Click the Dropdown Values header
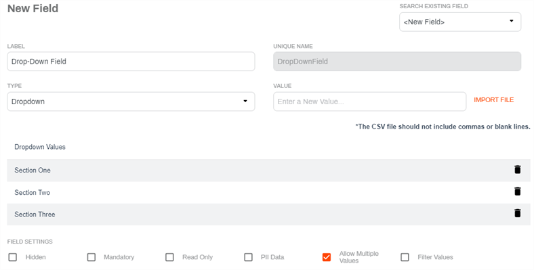Image resolution: width=534 pixels, height=270 pixels. (x=40, y=147)
